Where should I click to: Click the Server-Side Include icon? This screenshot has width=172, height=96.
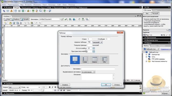[37, 11]
